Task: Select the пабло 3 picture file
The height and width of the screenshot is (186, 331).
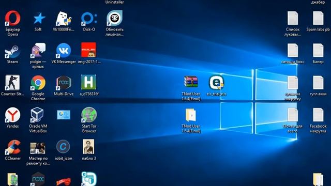Action: point(88,147)
